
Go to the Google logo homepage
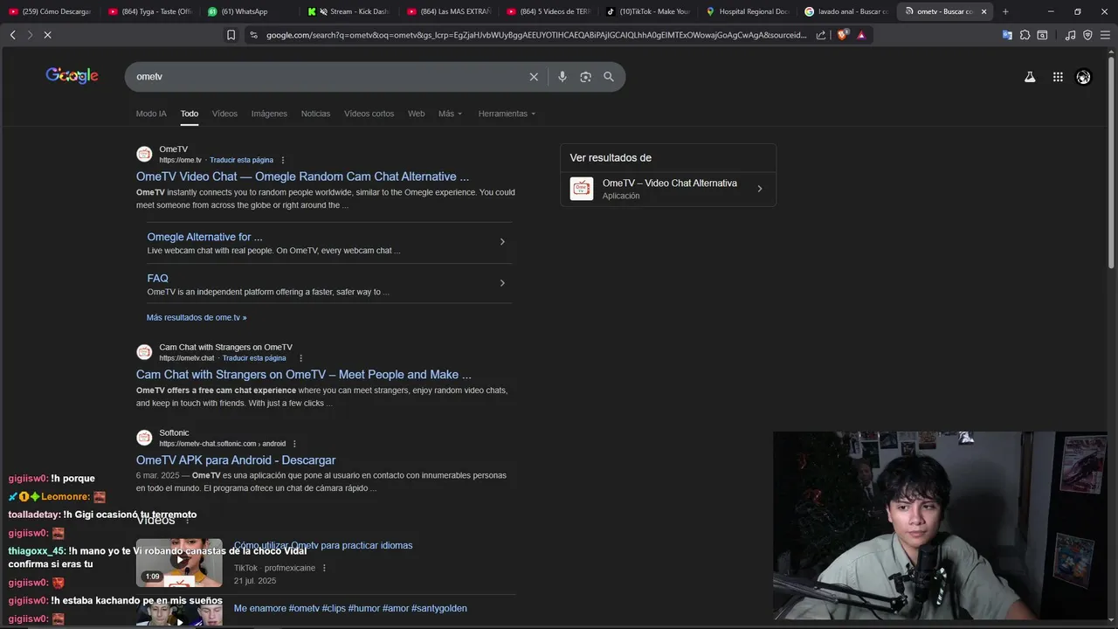click(72, 76)
